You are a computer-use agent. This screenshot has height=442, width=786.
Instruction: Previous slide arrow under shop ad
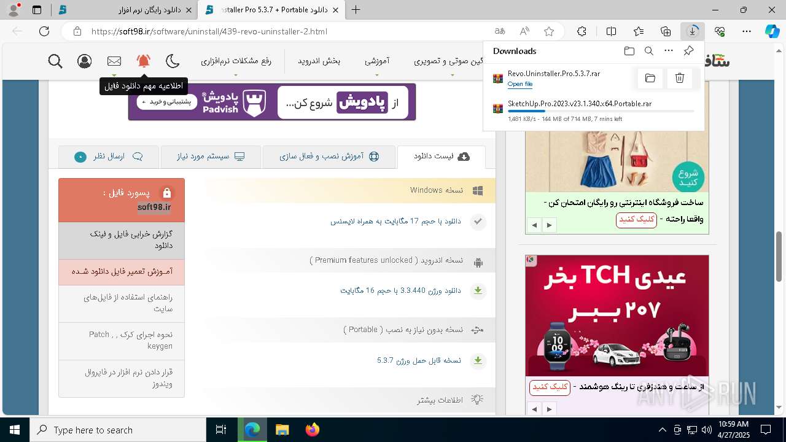point(534,225)
